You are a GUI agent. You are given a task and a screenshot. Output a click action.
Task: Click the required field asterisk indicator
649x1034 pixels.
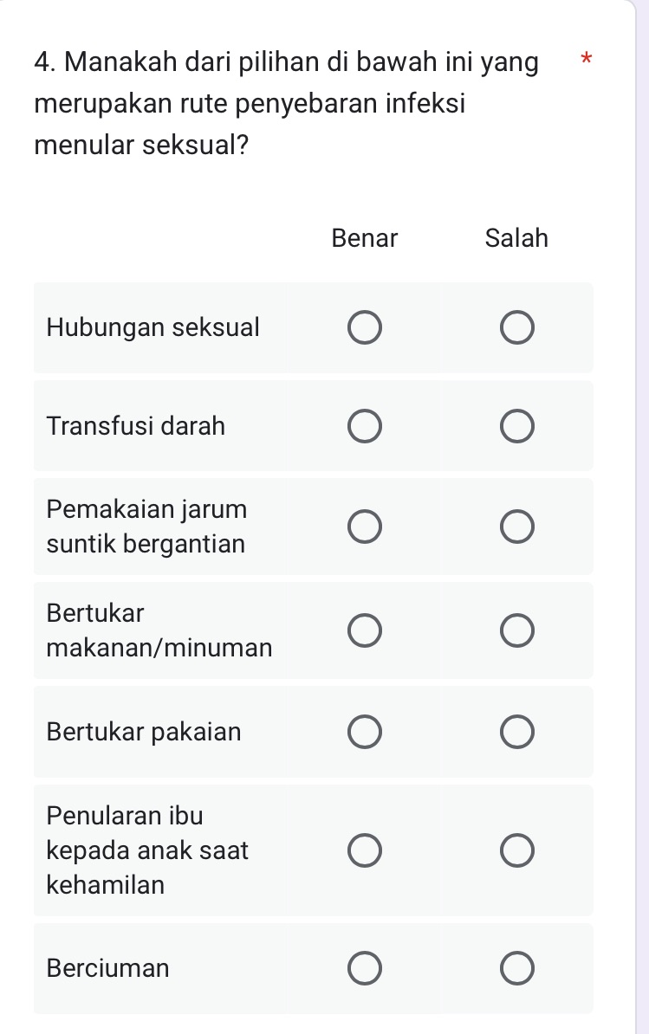587,61
